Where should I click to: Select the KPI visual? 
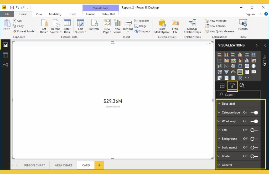click(254, 72)
